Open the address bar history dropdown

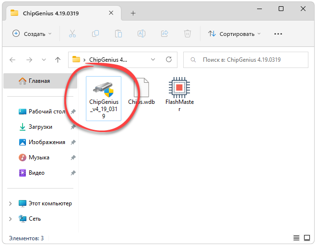pyautogui.click(x=153, y=59)
